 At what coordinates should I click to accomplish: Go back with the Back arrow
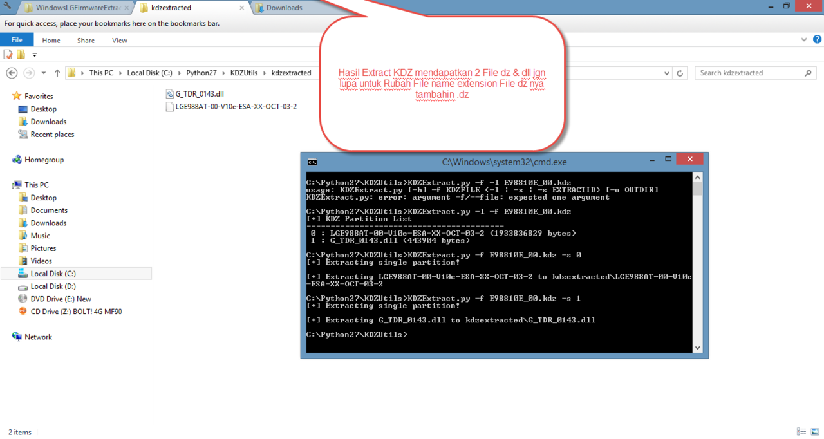[x=11, y=73]
